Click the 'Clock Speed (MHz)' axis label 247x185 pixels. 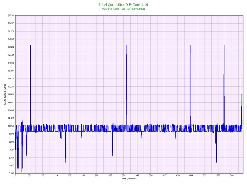coord(5,94)
